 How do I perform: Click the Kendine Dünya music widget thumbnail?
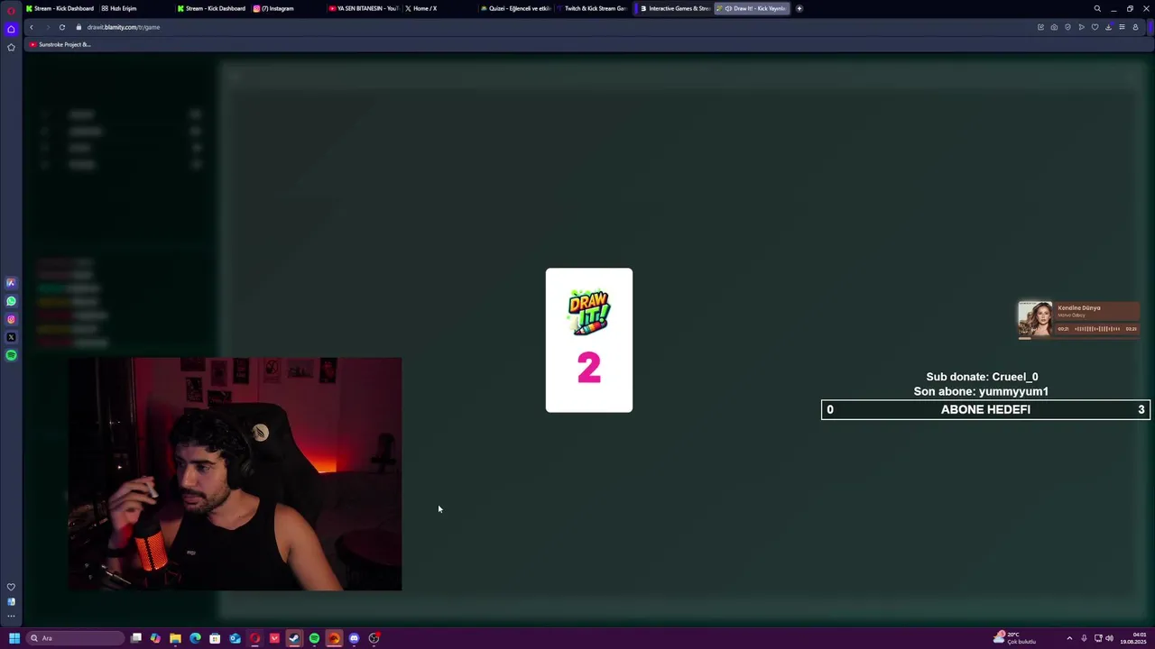[1035, 319]
